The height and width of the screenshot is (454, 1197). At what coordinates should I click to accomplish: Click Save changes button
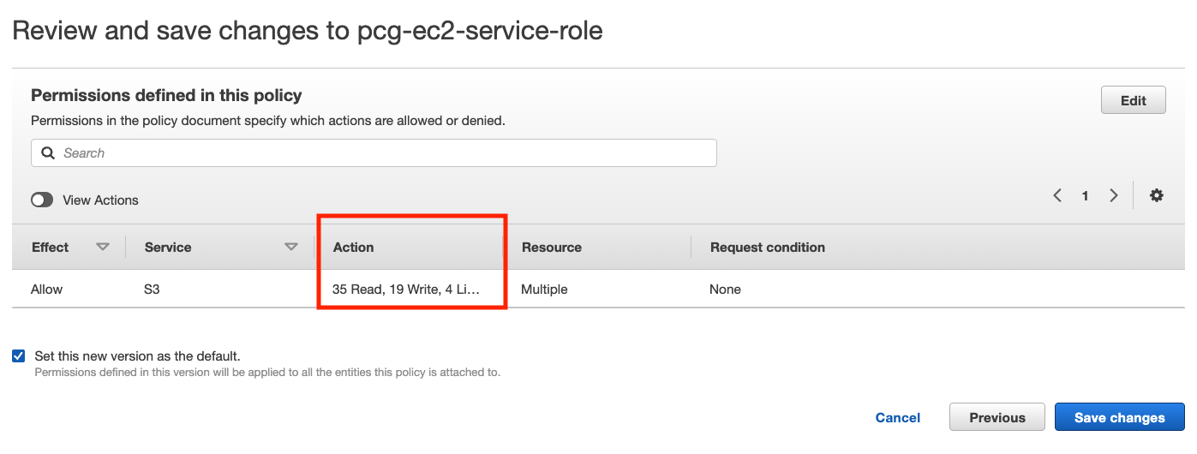pos(1120,417)
